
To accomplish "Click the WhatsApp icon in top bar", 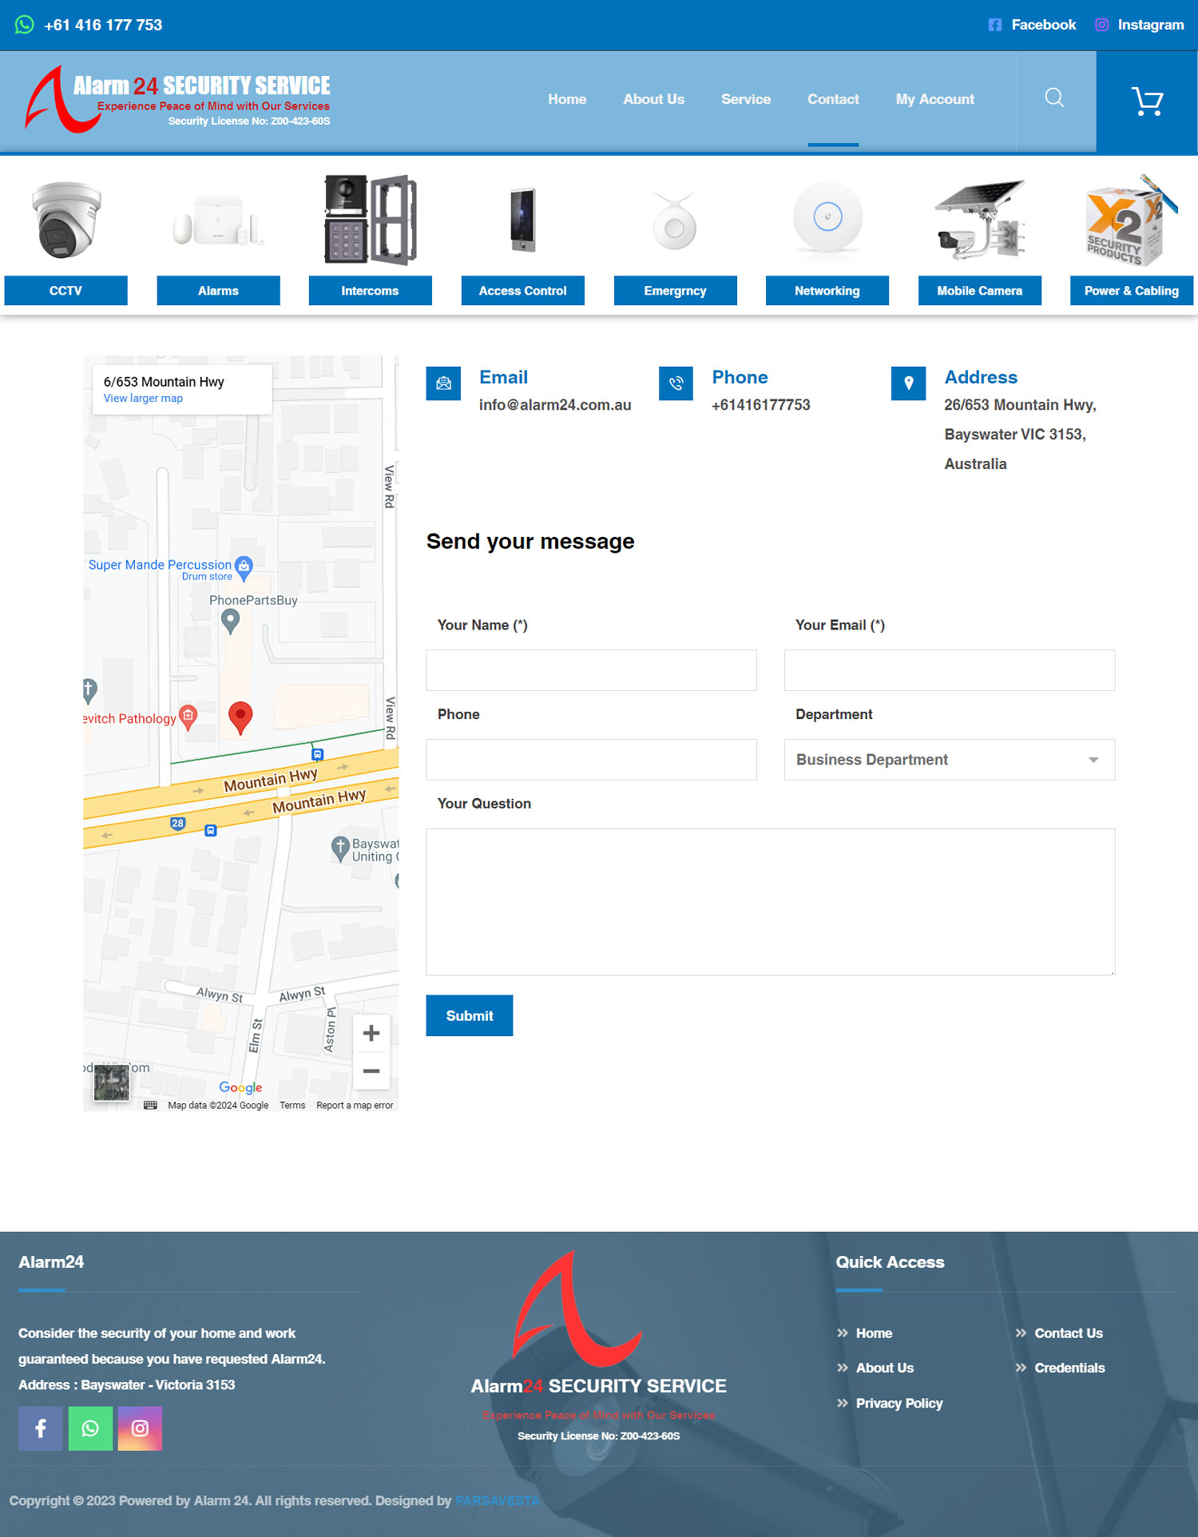I will (25, 25).
